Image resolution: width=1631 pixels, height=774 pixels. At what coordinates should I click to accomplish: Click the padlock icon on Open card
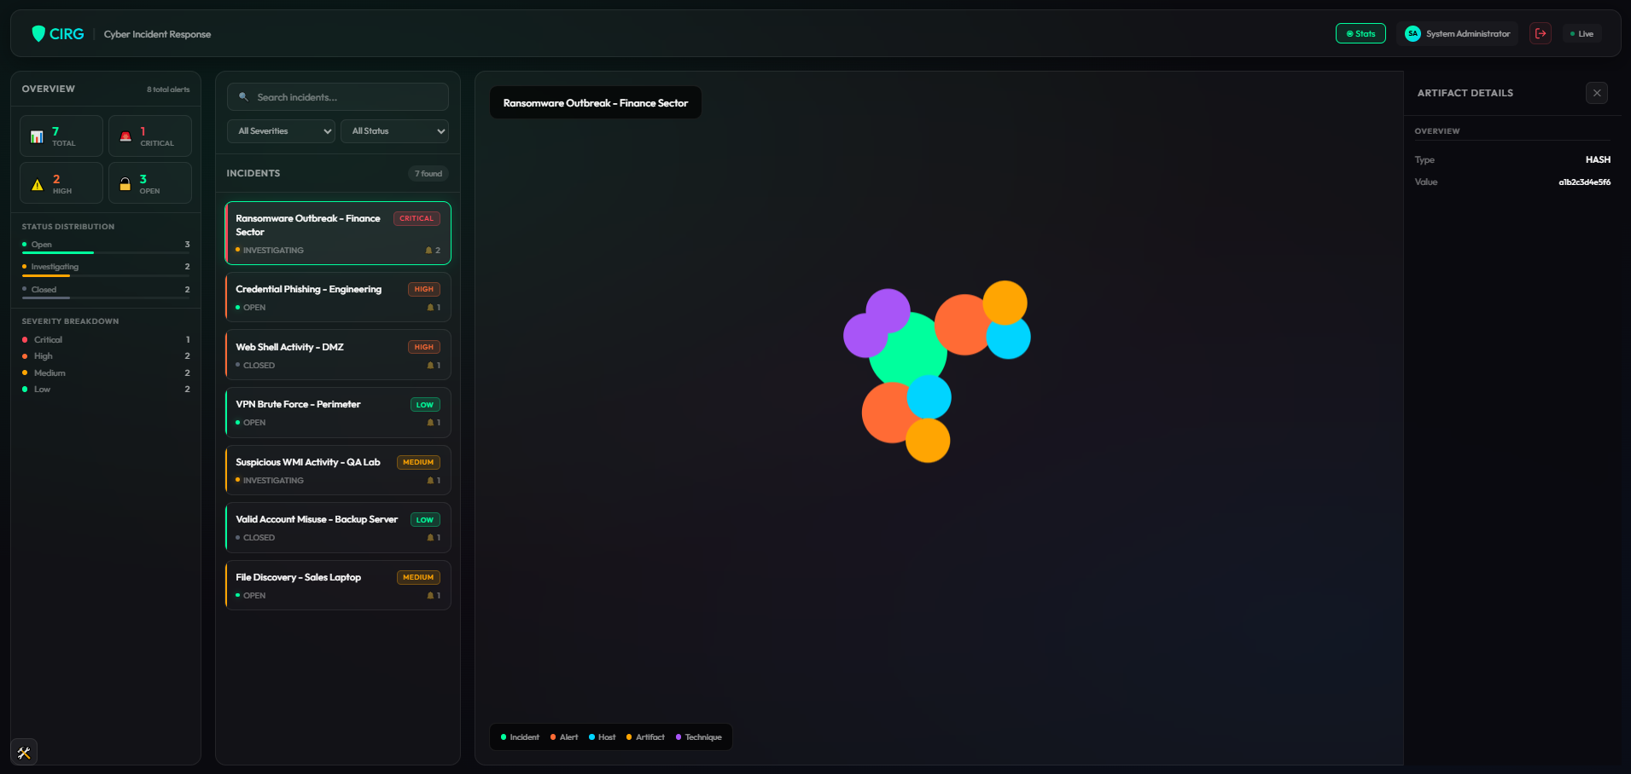click(x=126, y=182)
